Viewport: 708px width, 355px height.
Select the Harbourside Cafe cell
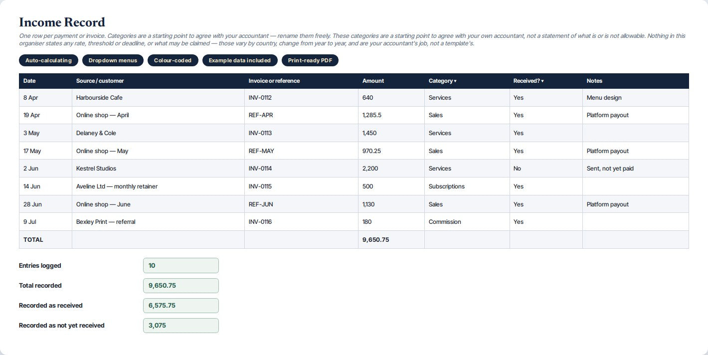pos(158,98)
